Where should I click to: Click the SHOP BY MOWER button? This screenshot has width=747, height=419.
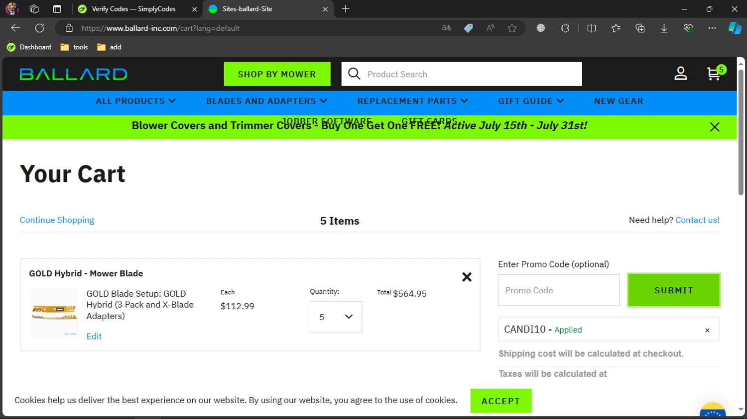(x=277, y=74)
